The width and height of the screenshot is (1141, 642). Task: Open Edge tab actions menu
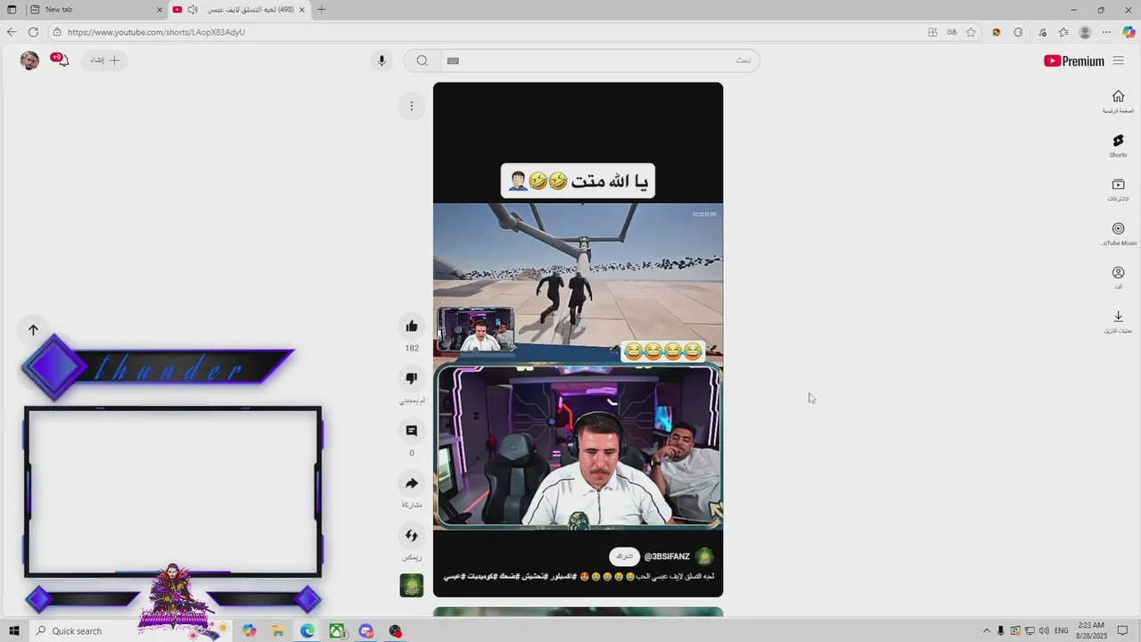[x=12, y=10]
